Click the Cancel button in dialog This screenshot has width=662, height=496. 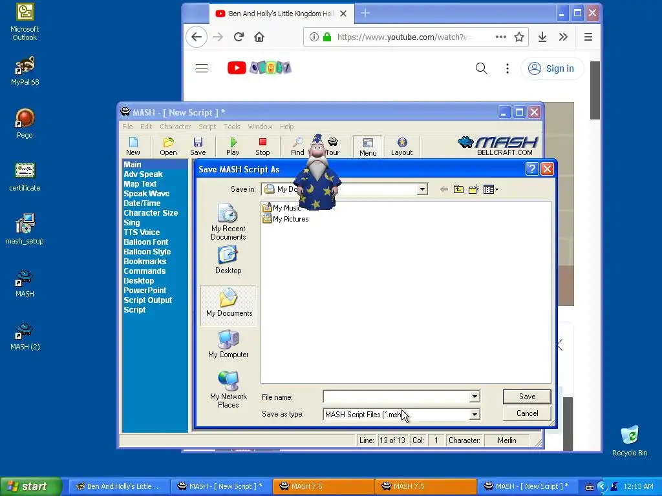pyautogui.click(x=527, y=413)
